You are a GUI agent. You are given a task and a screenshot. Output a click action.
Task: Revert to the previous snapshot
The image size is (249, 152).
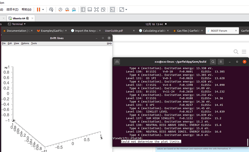click(66, 9)
